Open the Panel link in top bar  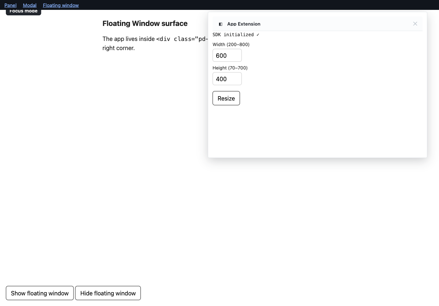(x=10, y=5)
